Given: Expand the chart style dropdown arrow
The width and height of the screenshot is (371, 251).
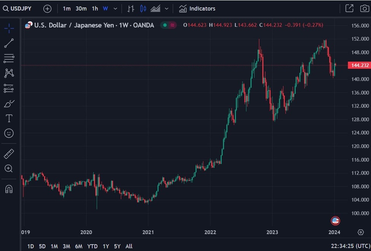Looking at the screenshot, I should pyautogui.click(x=166, y=8).
